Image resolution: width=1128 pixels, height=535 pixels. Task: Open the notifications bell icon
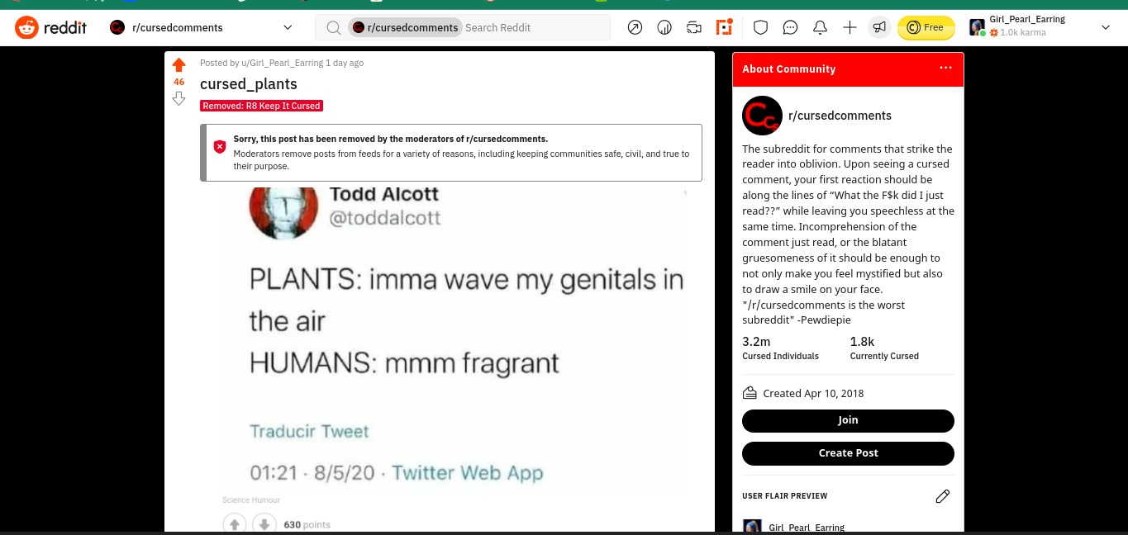click(820, 27)
